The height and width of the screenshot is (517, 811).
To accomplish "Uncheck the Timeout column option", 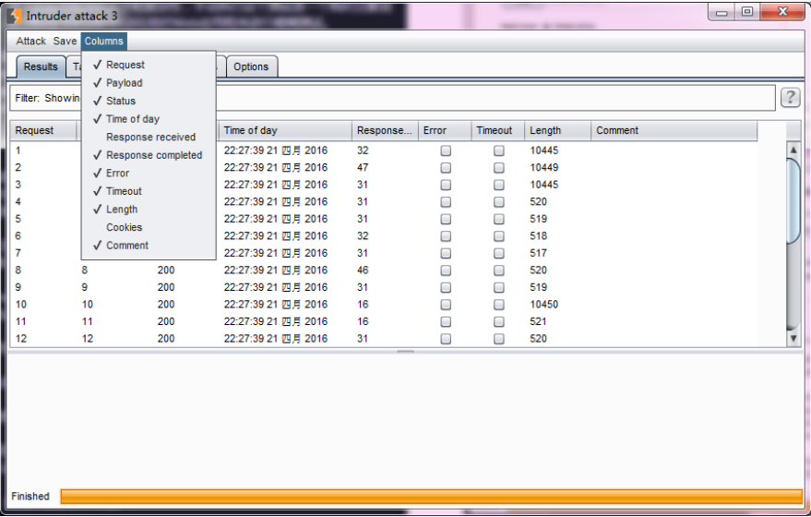I will click(x=149, y=191).
